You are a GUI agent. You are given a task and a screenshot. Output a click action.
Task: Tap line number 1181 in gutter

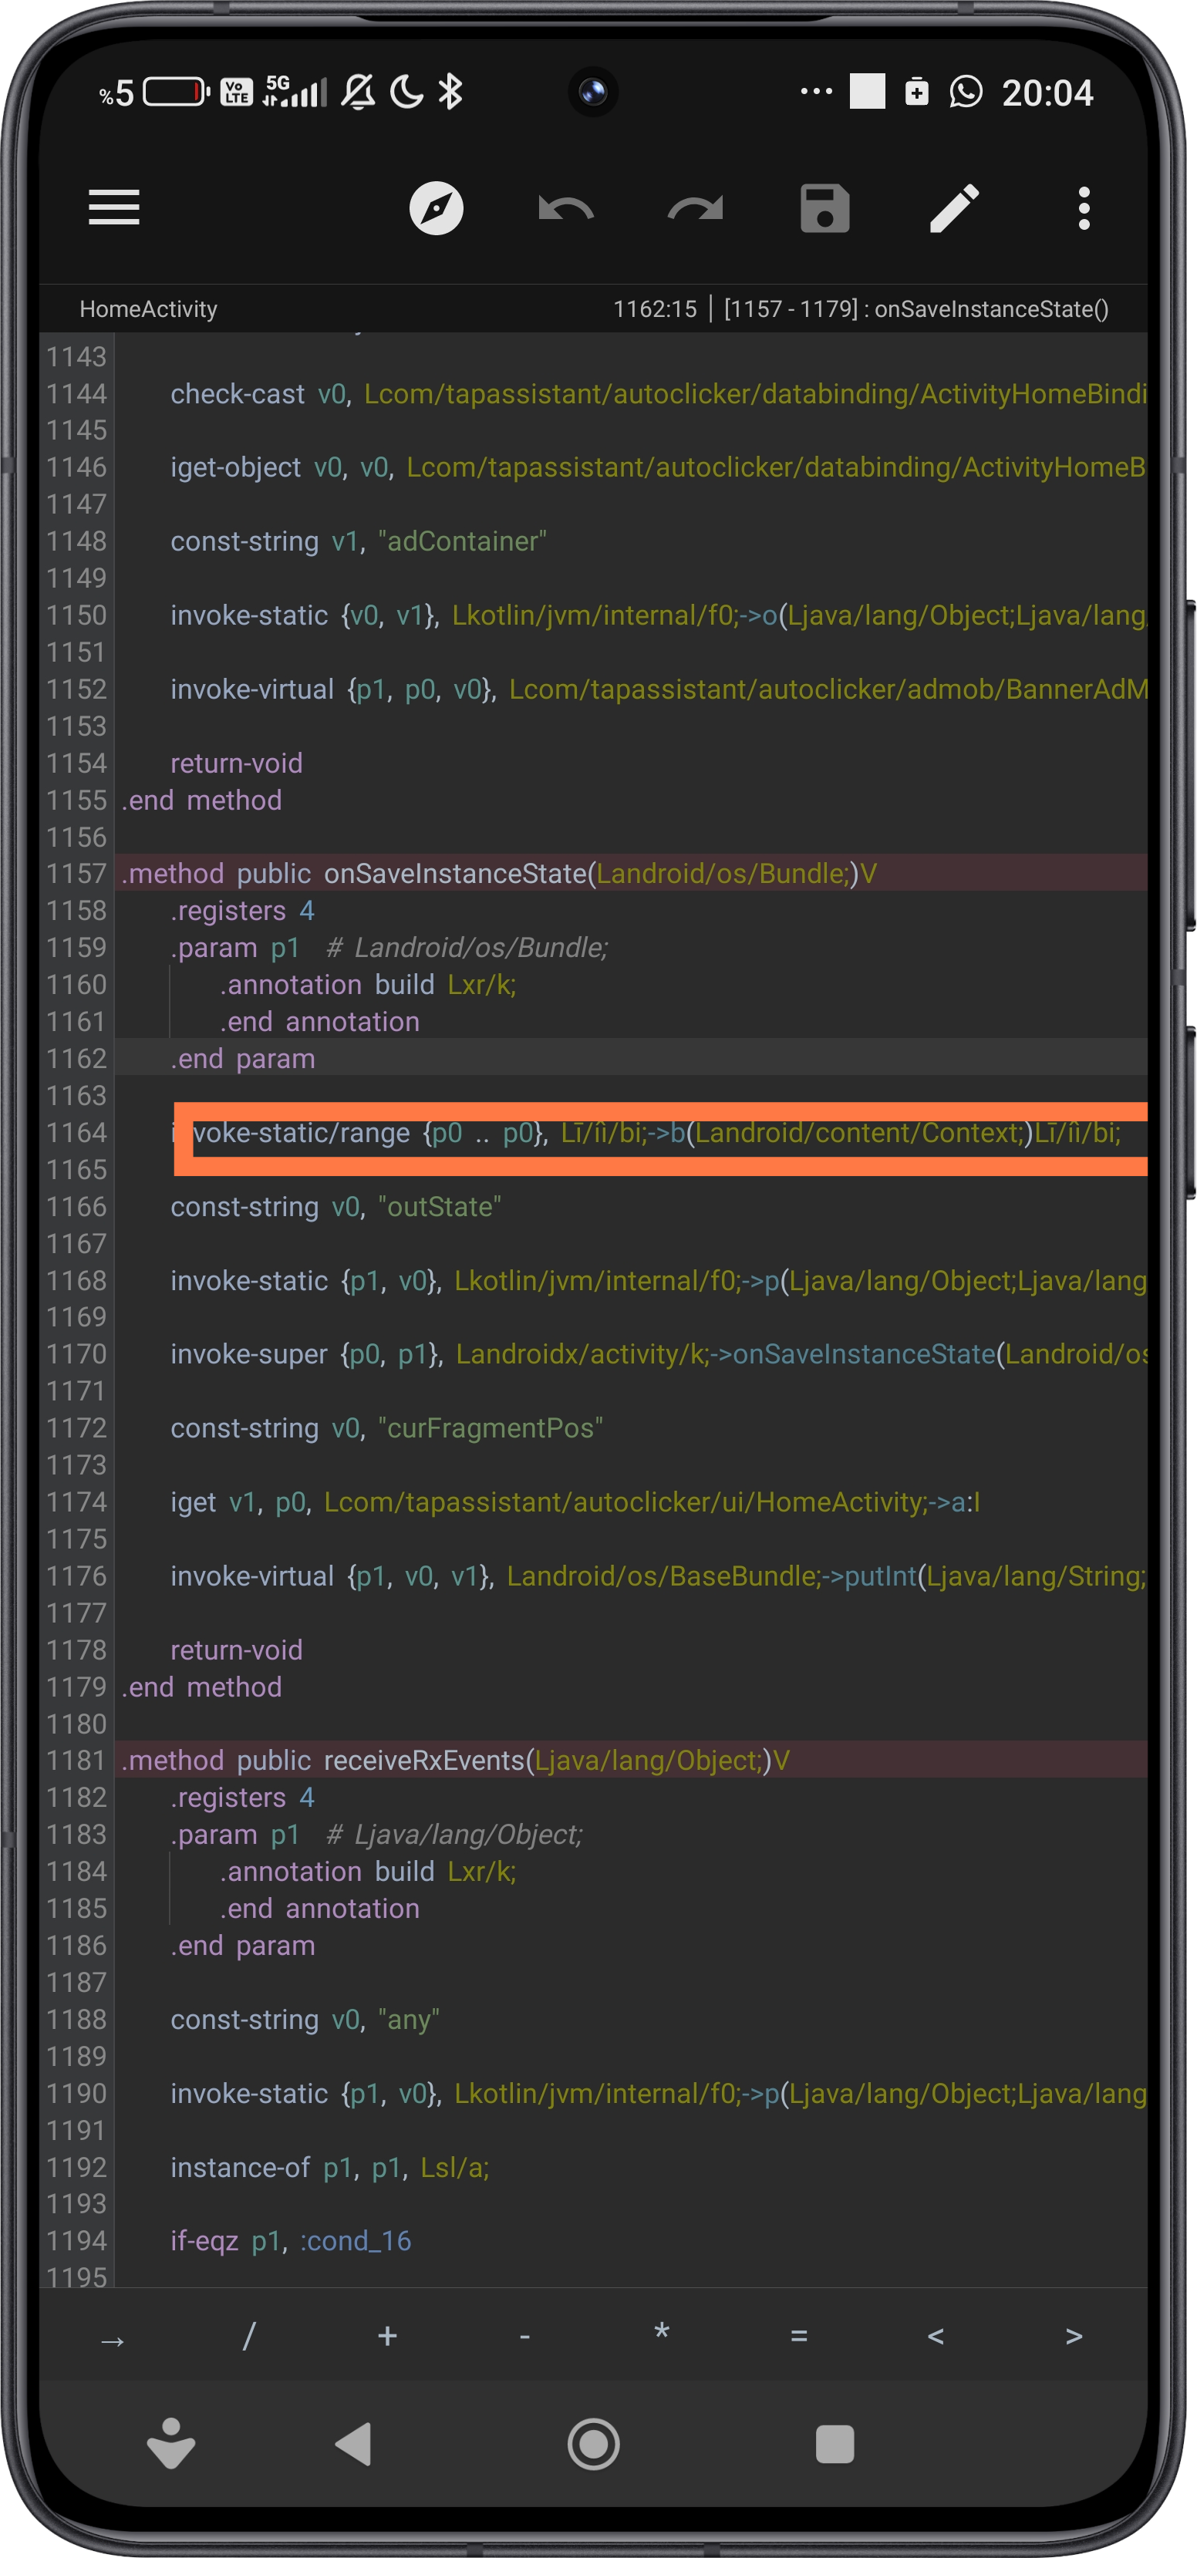pyautogui.click(x=76, y=1761)
